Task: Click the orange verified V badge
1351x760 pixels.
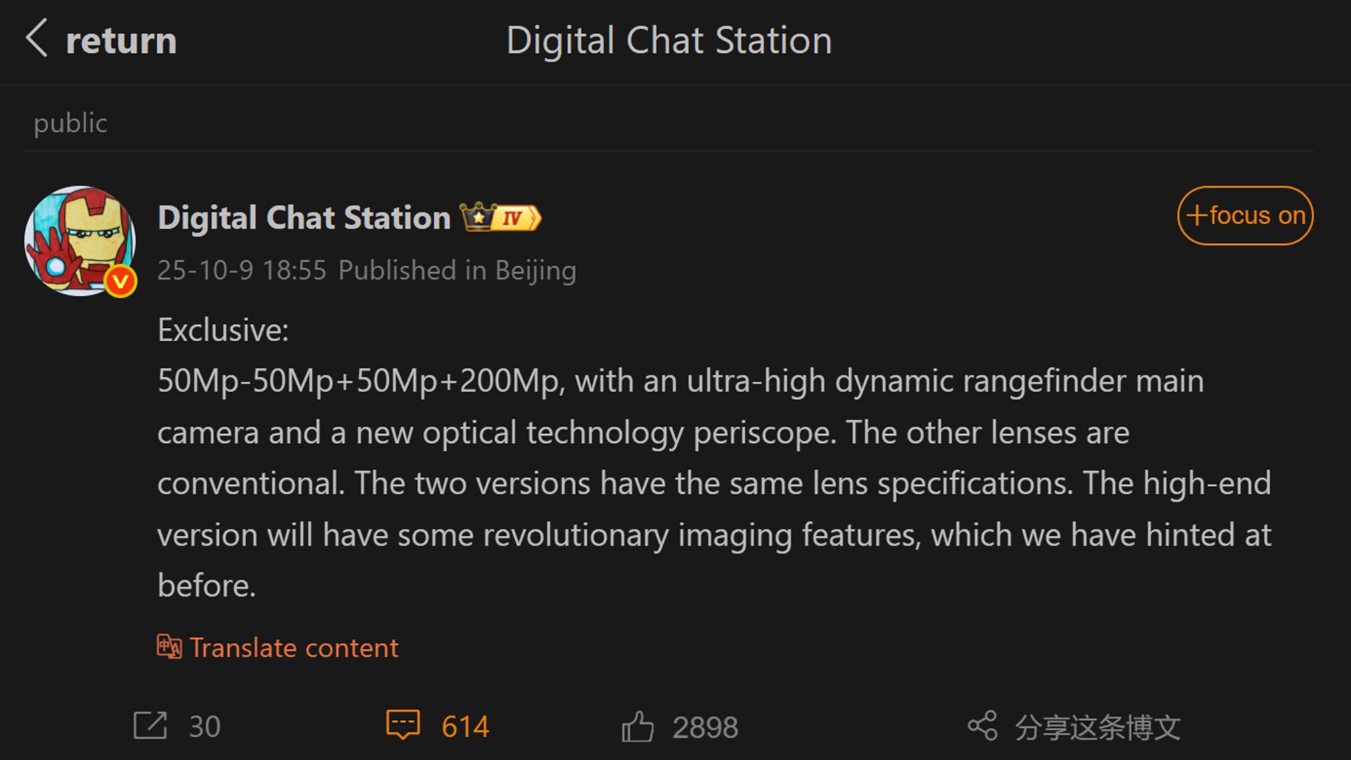Action: [x=120, y=282]
